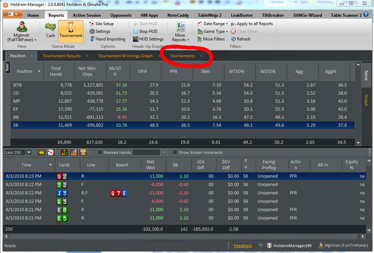Image resolution: width=374 pixels, height=253 pixels.
Task: Click the horizontal scrollbar right arrow
Action: [x=363, y=236]
